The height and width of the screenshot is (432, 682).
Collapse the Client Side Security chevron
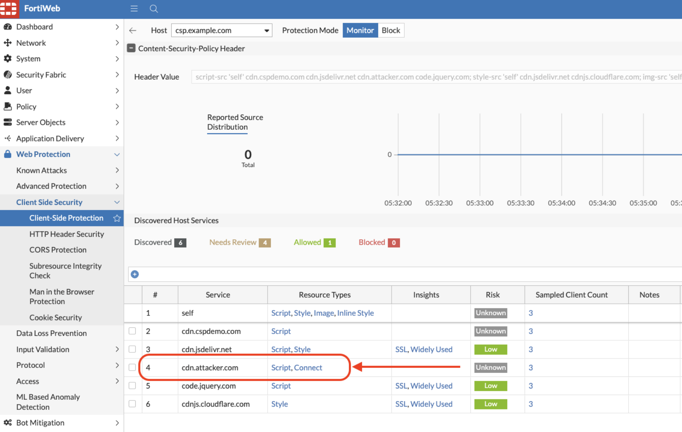pos(117,202)
